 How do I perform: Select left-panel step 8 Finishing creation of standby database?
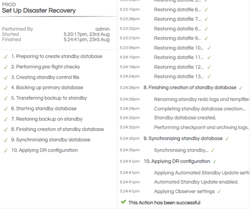pyautogui.click(x=57, y=129)
